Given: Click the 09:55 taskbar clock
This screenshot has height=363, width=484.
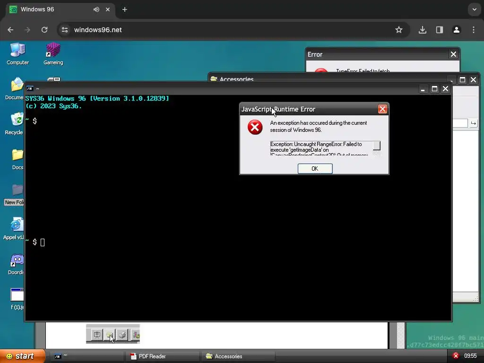Looking at the screenshot, I should coord(470,356).
